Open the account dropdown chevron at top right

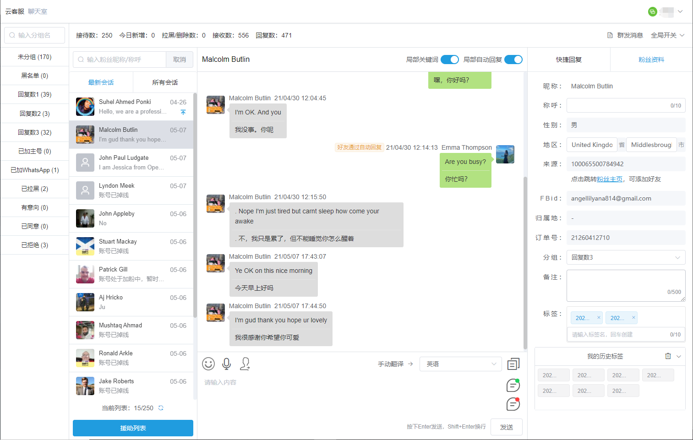[x=680, y=11]
